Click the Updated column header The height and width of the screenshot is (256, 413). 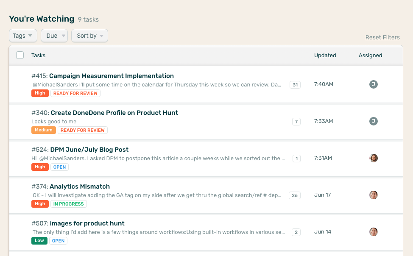coord(325,55)
